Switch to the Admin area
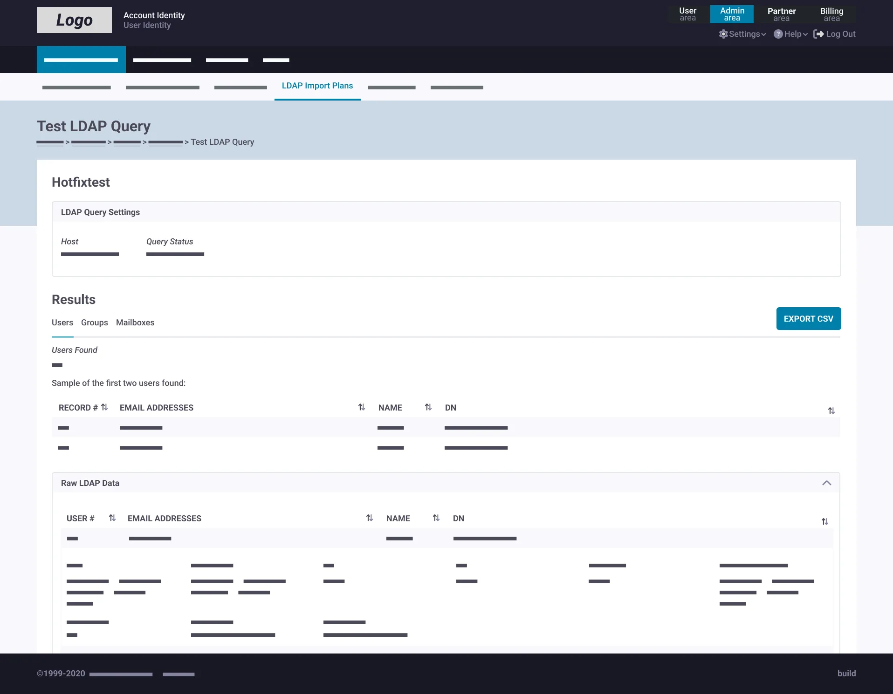 coord(732,14)
